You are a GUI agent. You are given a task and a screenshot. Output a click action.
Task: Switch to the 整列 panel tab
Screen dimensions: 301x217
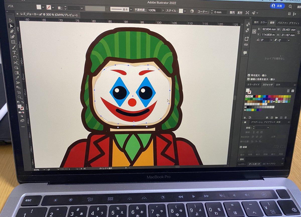tap(256, 22)
